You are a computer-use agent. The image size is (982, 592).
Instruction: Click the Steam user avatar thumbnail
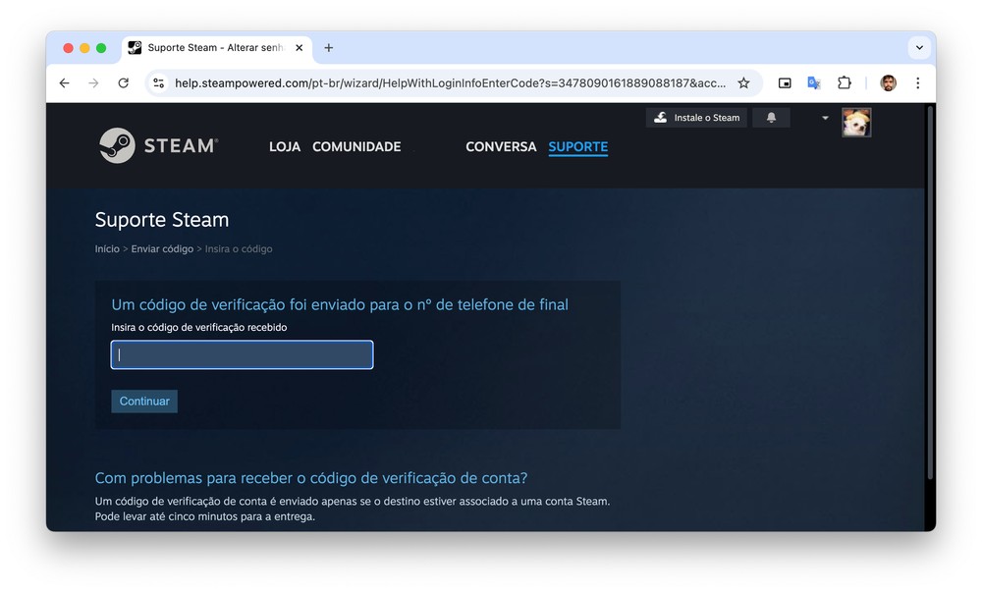[x=856, y=122]
